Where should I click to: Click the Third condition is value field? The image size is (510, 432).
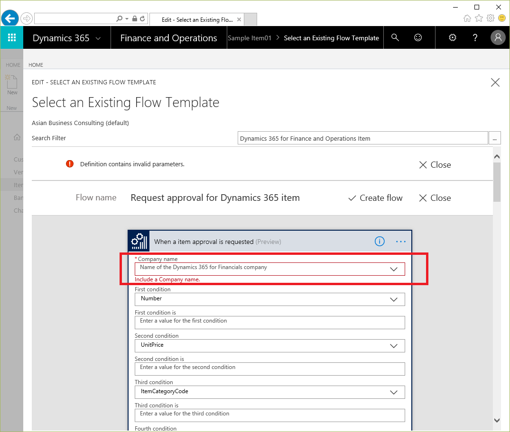pos(269,415)
